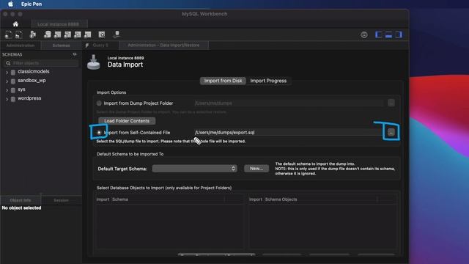Open the Epic Pen menu
The width and height of the screenshot is (469, 264).
click(x=32, y=4)
